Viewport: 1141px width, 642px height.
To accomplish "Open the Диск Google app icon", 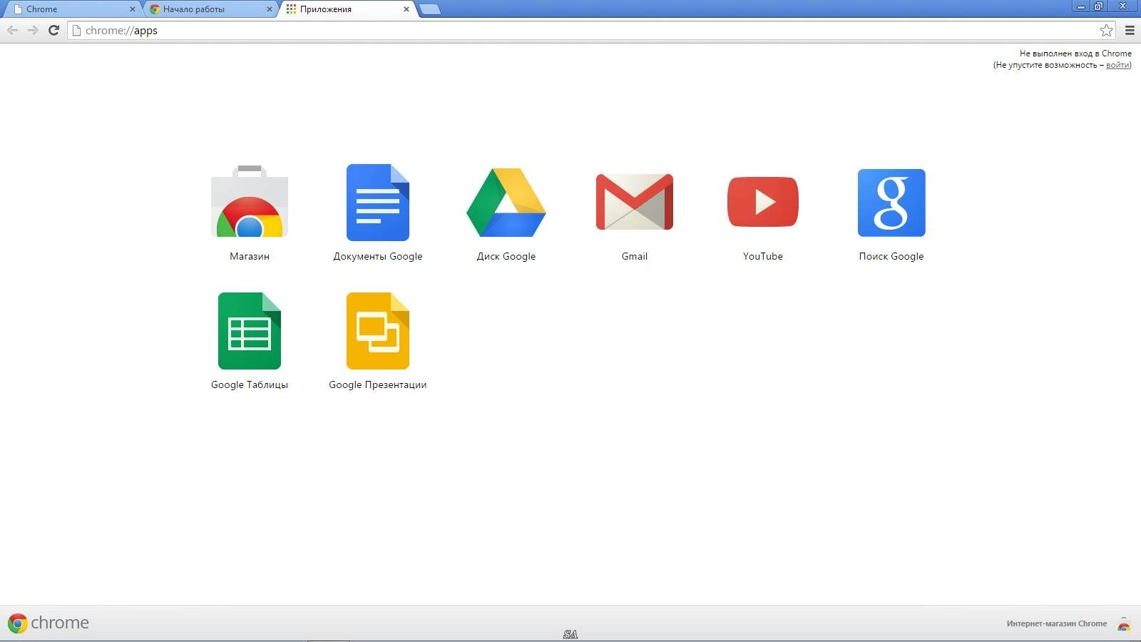I will [x=506, y=203].
